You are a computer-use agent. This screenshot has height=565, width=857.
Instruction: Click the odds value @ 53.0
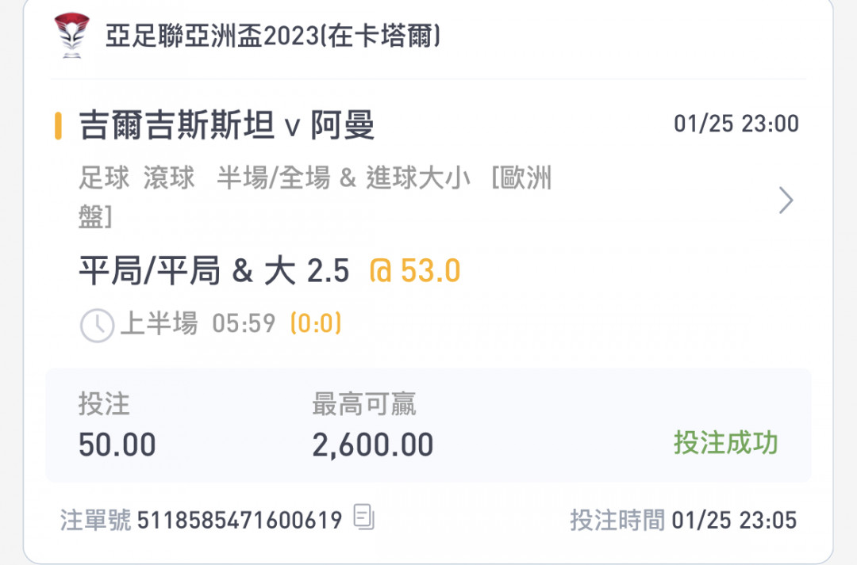(x=415, y=271)
